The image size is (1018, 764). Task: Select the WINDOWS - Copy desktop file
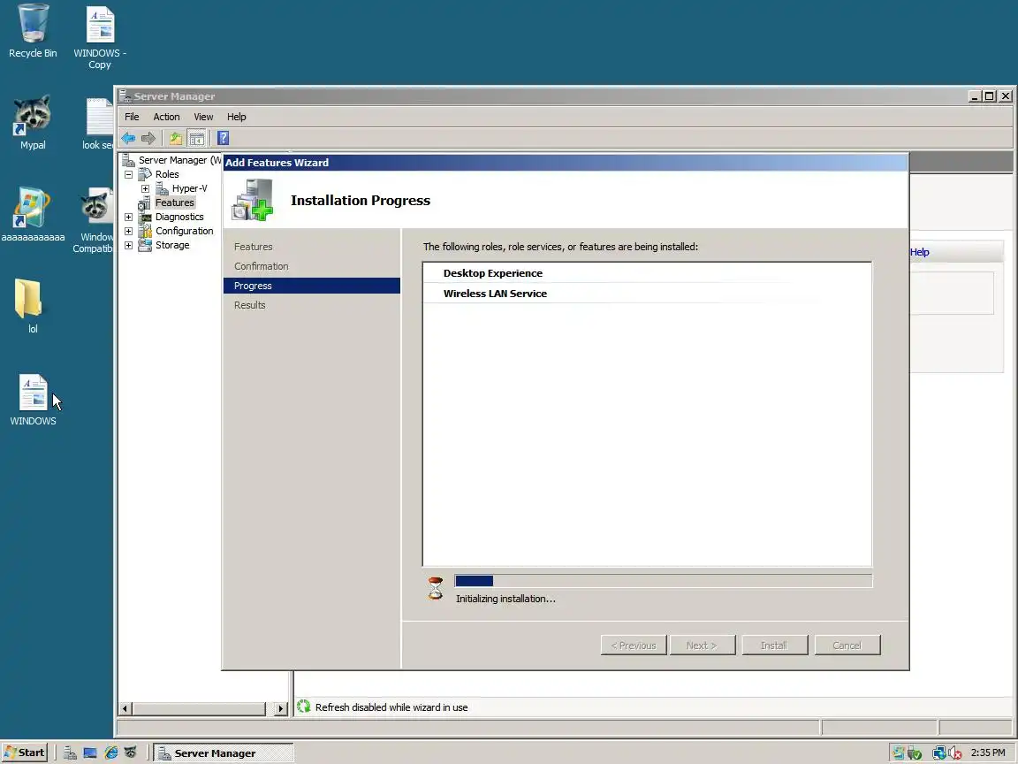(100, 36)
